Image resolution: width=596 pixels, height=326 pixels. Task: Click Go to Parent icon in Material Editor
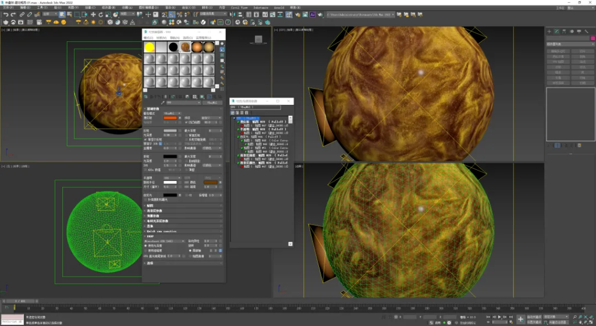coord(214,97)
